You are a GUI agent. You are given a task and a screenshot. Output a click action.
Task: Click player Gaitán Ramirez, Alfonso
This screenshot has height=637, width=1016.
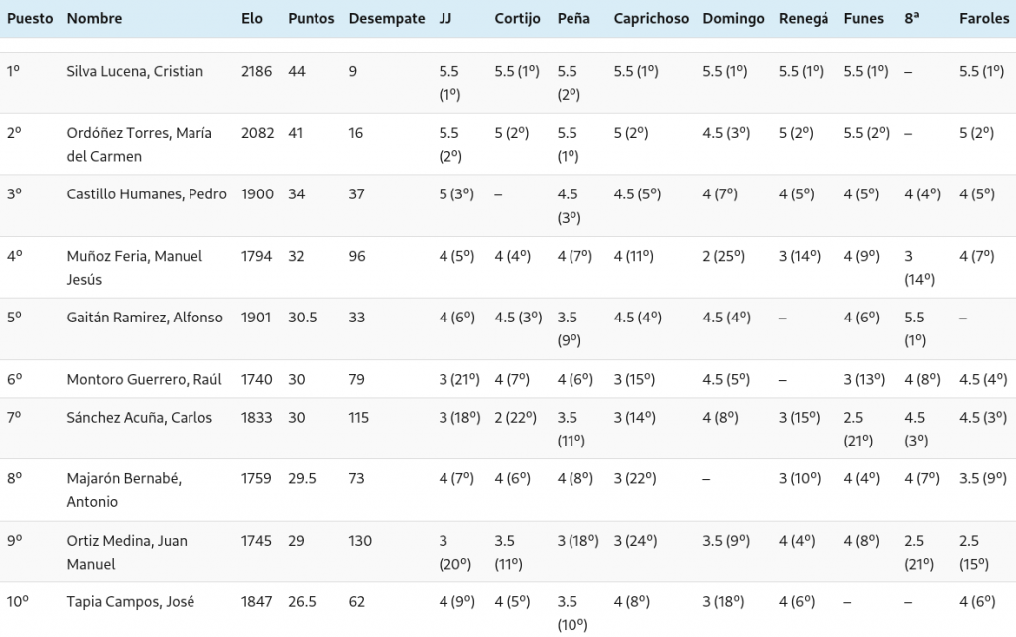click(x=145, y=318)
